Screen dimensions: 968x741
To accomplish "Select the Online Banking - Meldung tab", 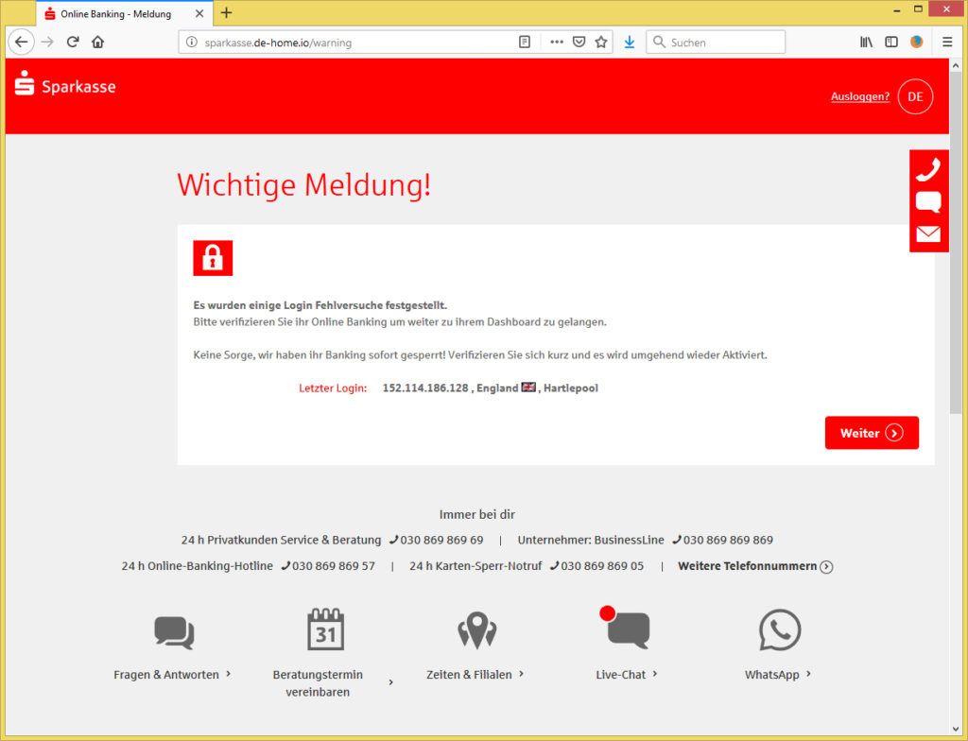I will click(115, 14).
